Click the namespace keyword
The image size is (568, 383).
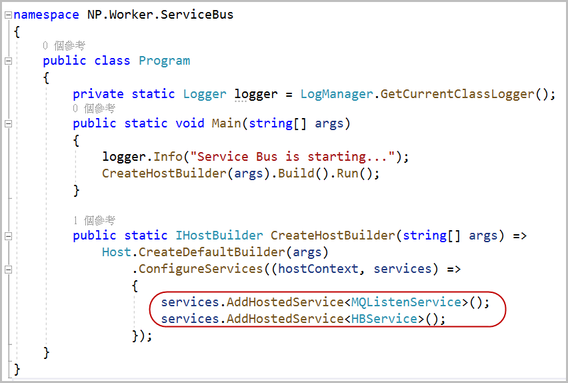pos(46,15)
